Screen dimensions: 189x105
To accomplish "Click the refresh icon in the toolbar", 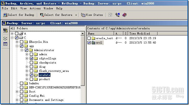I will tap(110, 15).
